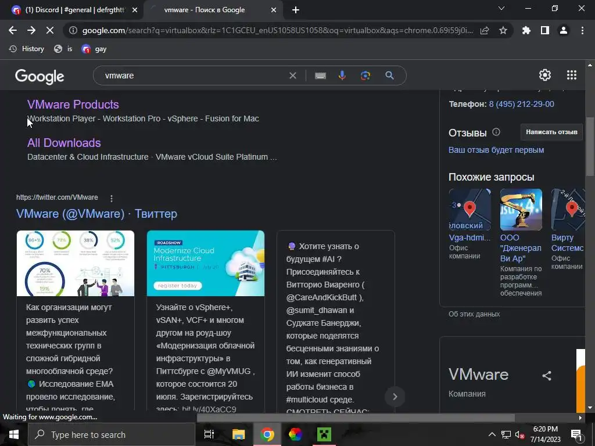Screen dimensions: 595x446
Task: Open the Chrome profile icon
Action: (564, 30)
